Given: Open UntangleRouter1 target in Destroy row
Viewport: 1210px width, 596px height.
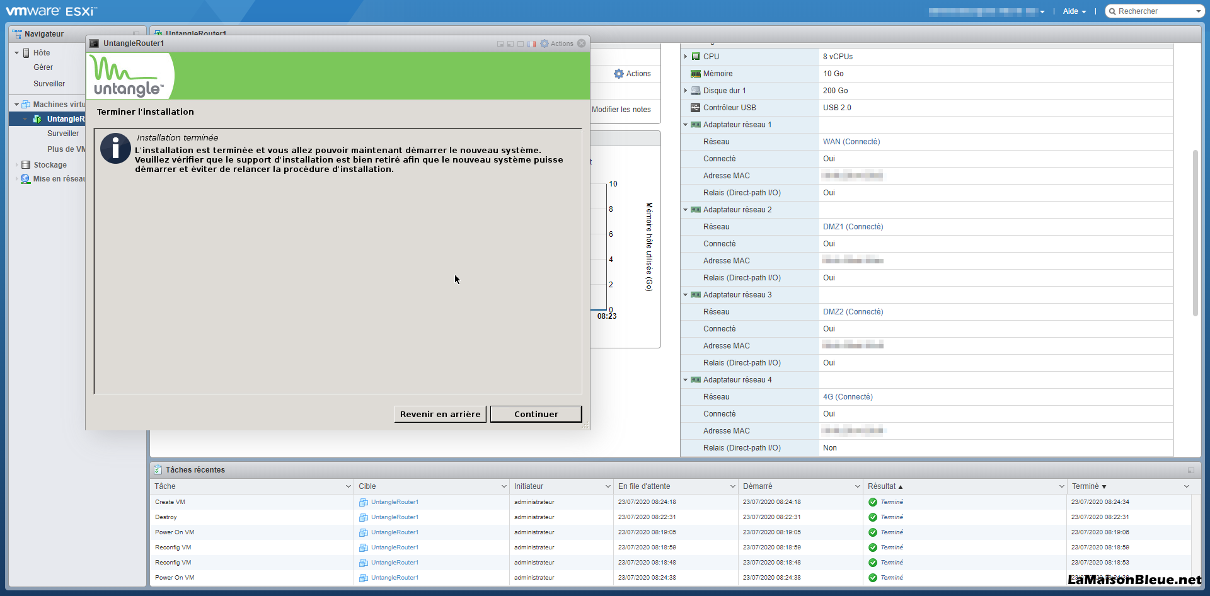Looking at the screenshot, I should (x=395, y=517).
